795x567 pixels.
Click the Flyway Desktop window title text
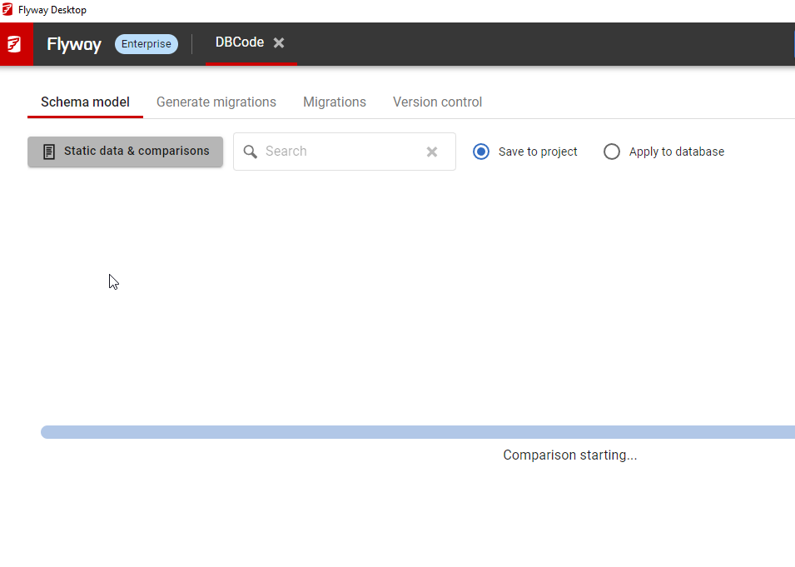(52, 10)
